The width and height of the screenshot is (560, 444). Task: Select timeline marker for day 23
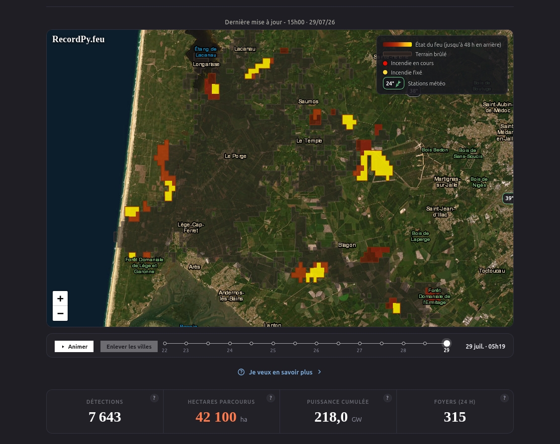[x=186, y=344]
